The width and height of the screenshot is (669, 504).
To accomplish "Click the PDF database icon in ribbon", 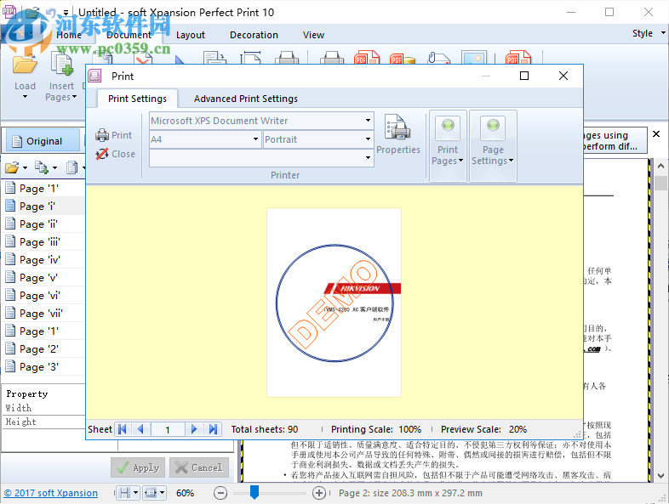I will coord(403,59).
